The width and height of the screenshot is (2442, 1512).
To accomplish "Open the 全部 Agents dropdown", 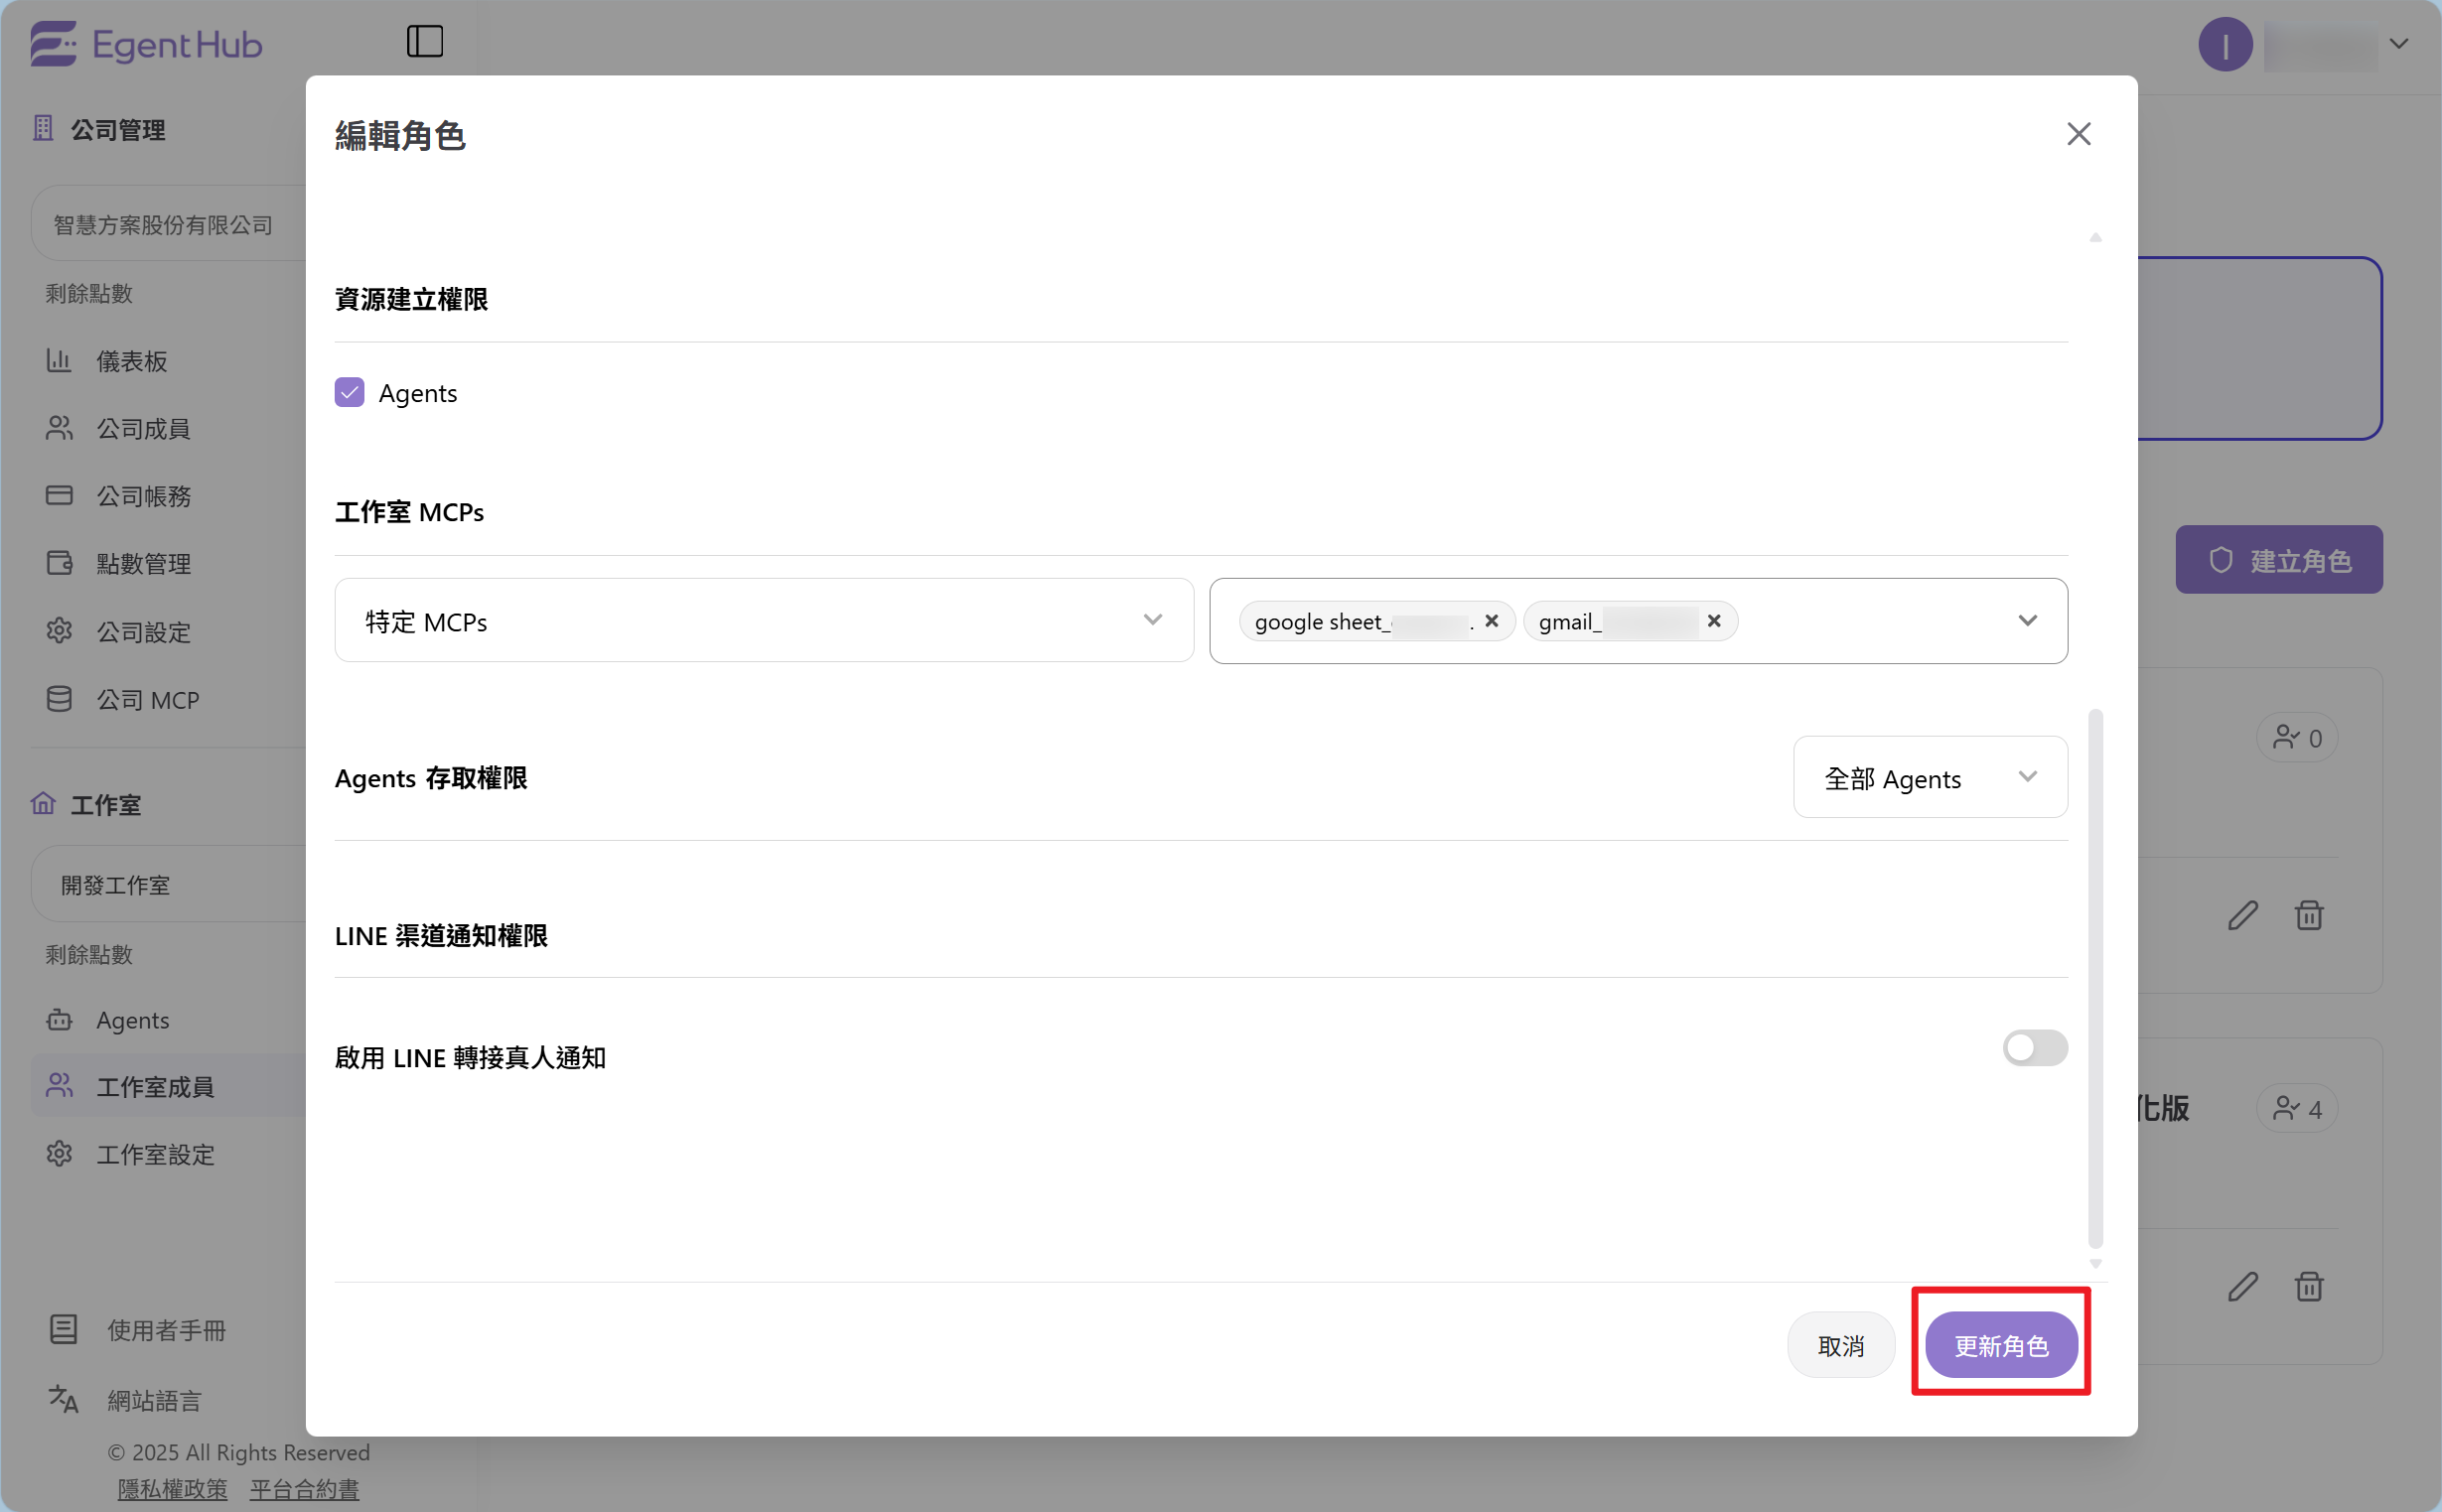I will point(1929,778).
